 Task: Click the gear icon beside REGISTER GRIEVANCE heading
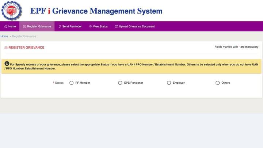pyautogui.click(x=6, y=48)
